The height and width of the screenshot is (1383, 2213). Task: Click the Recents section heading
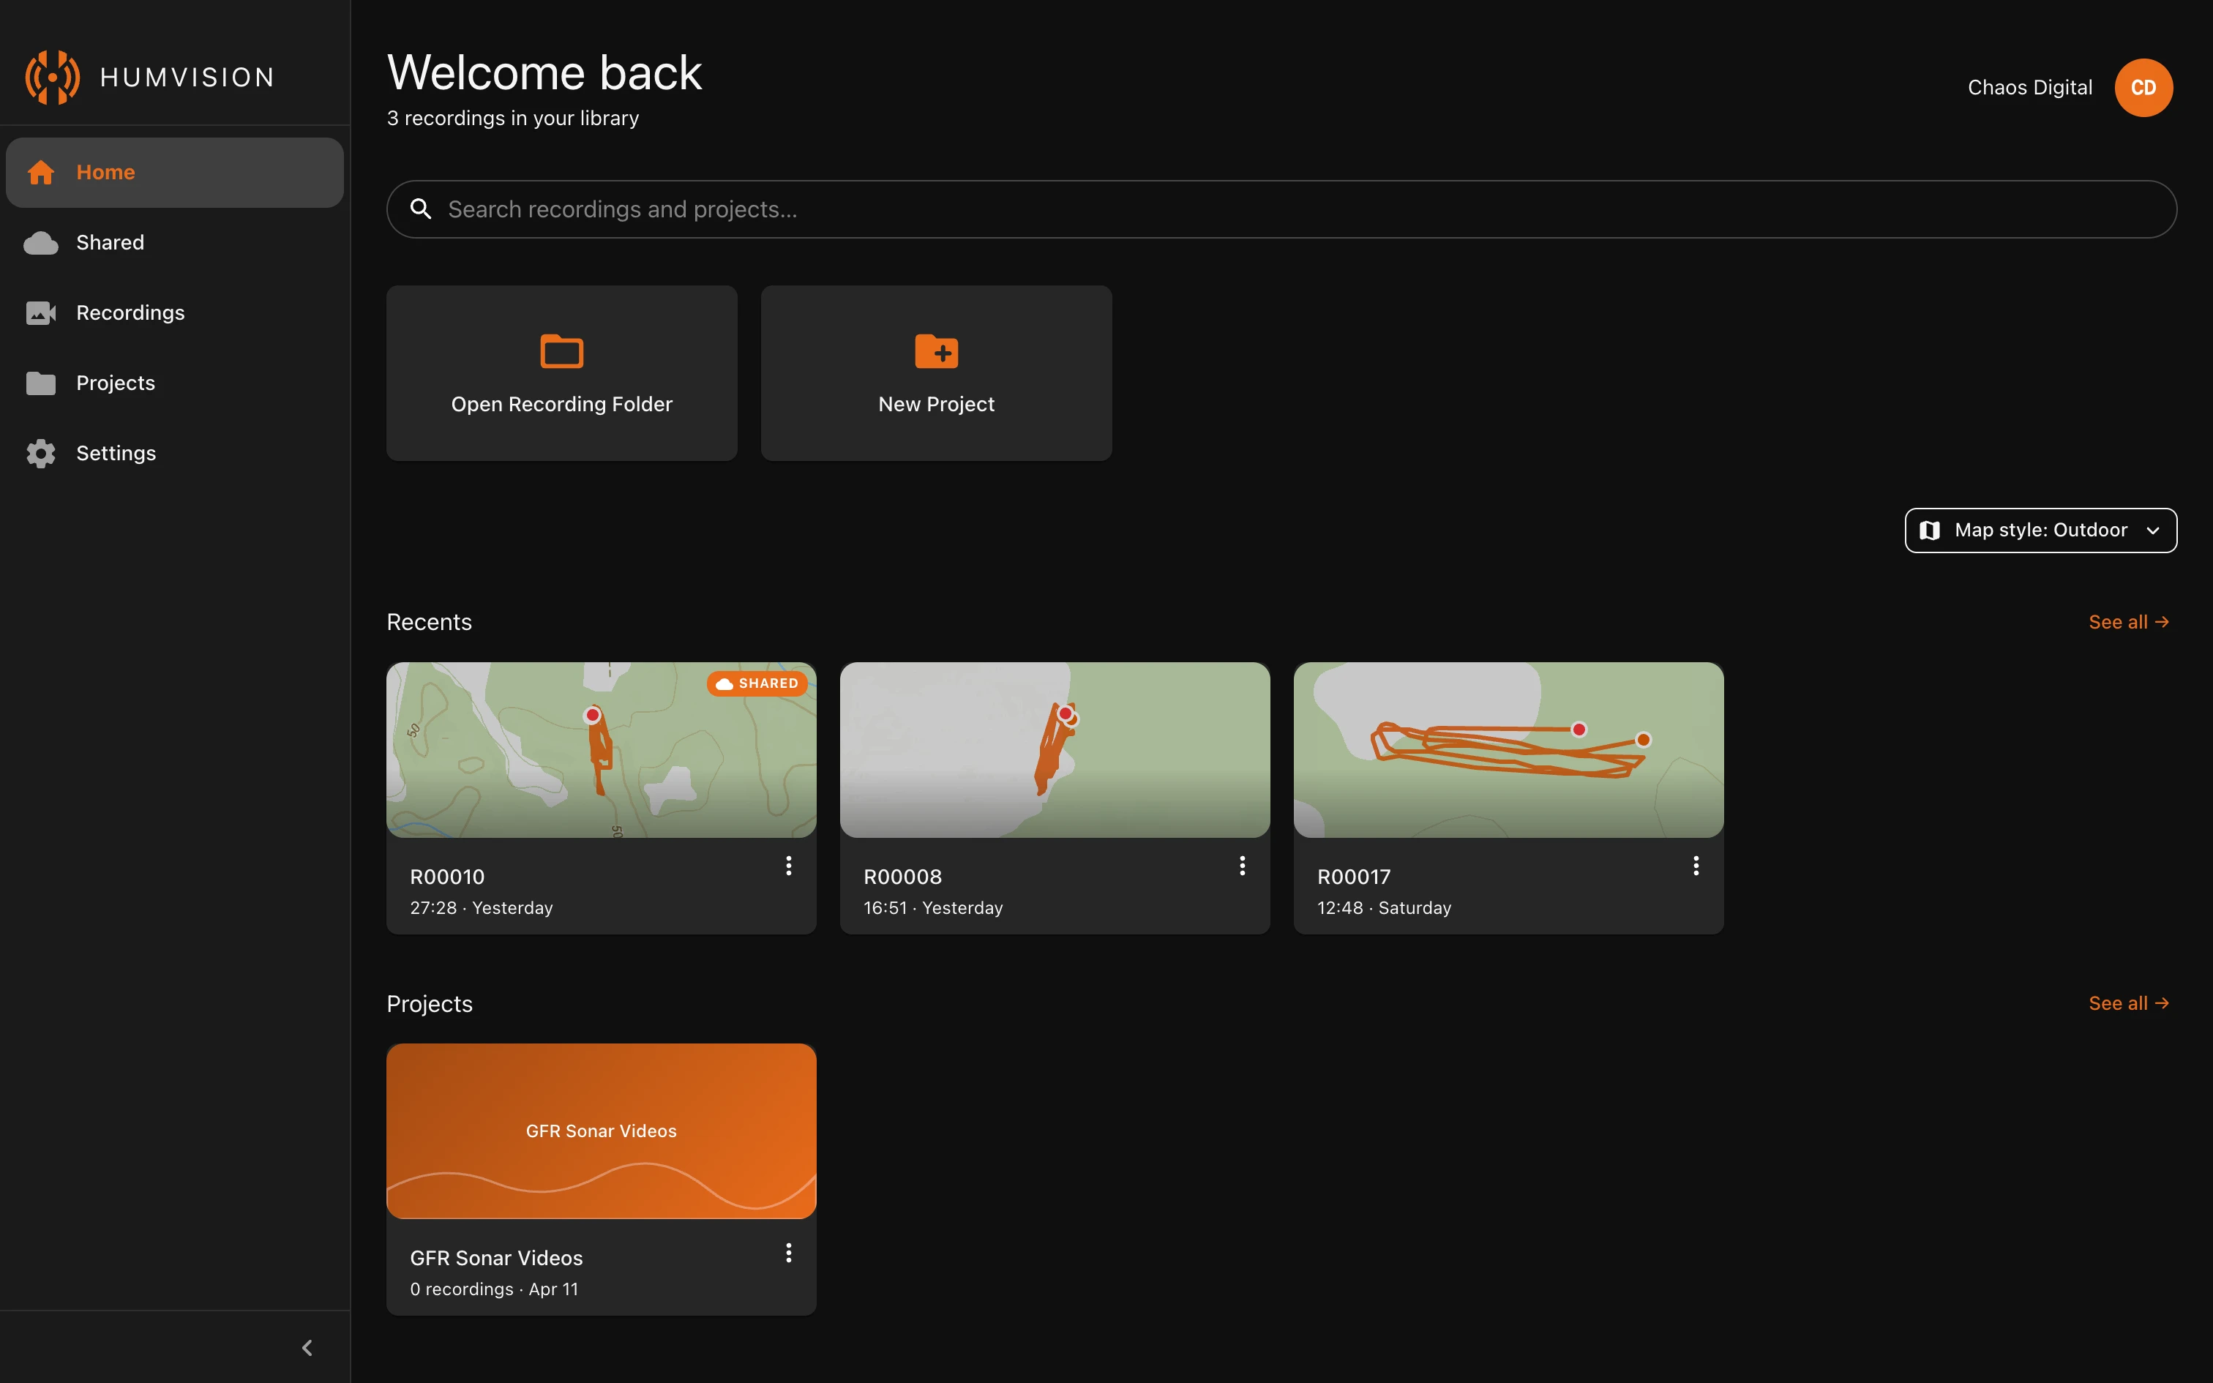click(x=430, y=622)
